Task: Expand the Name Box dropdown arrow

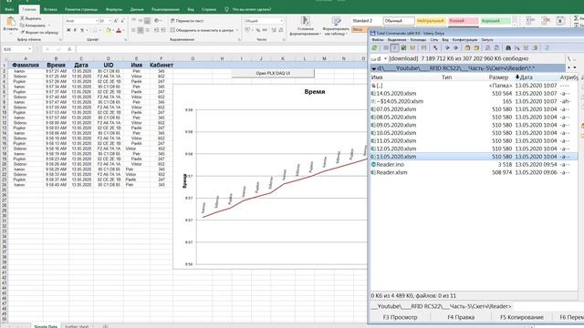Action: (x=29, y=49)
